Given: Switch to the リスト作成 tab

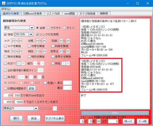Looking at the screenshot, I should click(53, 14).
